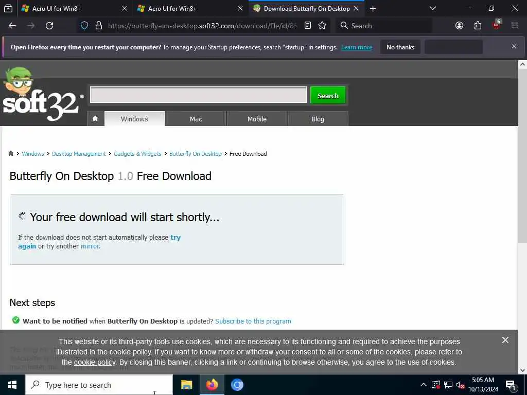Click the green Search button

point(328,95)
